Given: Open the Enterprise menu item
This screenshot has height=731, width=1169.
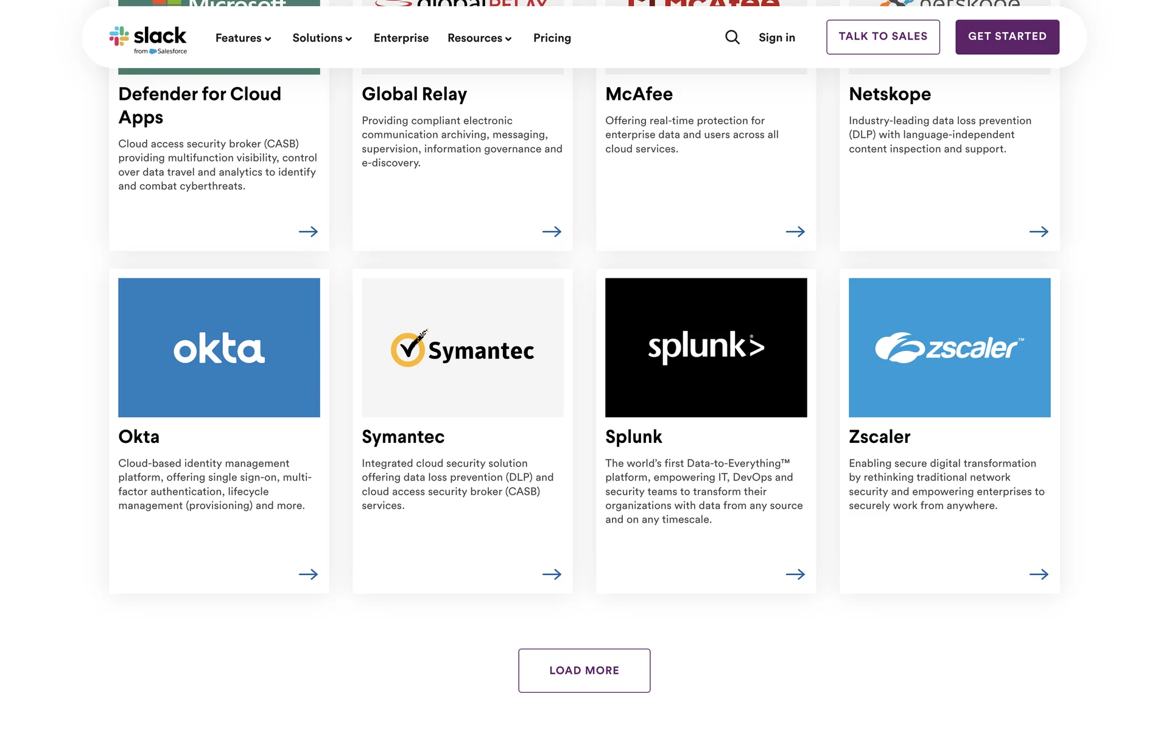Looking at the screenshot, I should 401,38.
